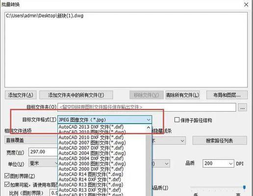
Task: Click the browse button beside target folder
Action: 242,107
